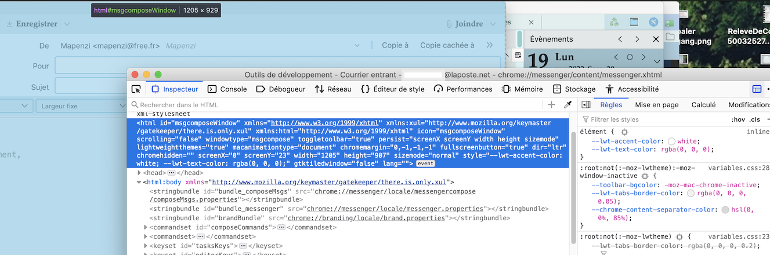This screenshot has width=770, height=255.
Task: Go to today with circle icon
Action: pos(630,57)
